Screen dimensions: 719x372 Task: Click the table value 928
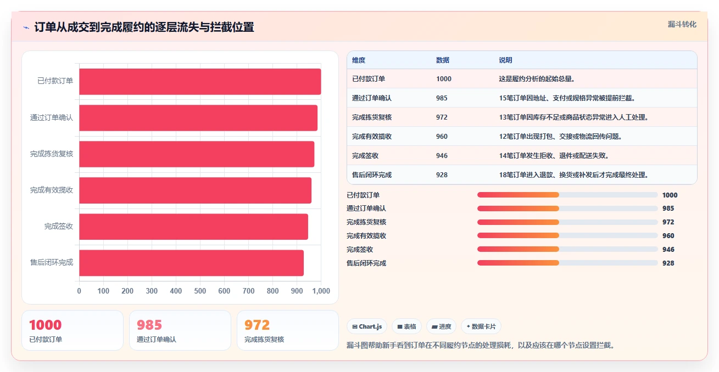[442, 175]
